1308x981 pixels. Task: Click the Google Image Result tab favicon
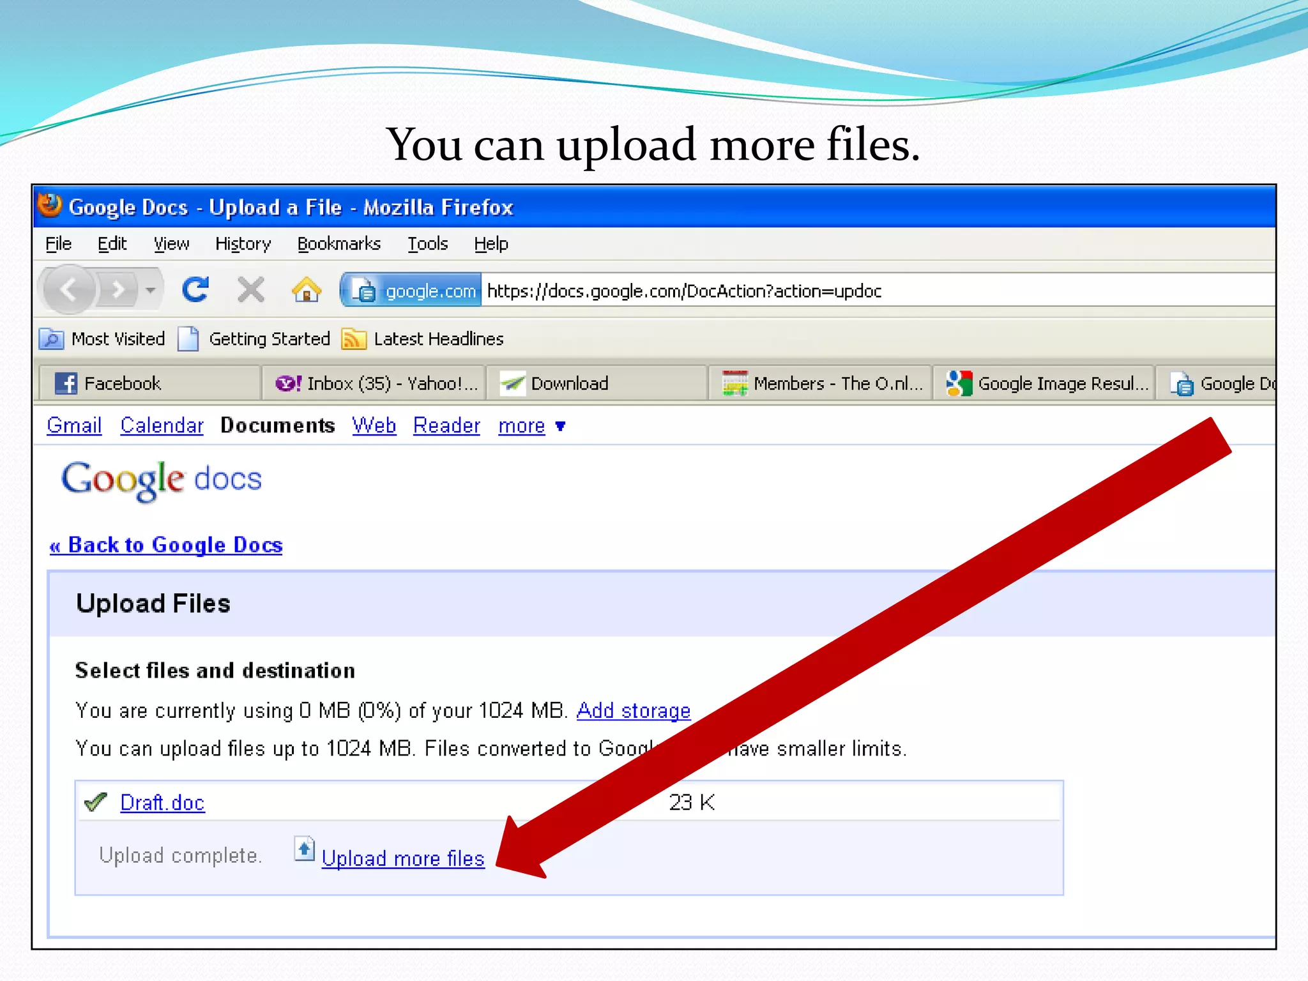coord(959,383)
